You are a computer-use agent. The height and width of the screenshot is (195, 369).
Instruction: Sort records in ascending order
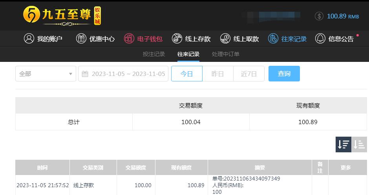[x=359, y=144]
